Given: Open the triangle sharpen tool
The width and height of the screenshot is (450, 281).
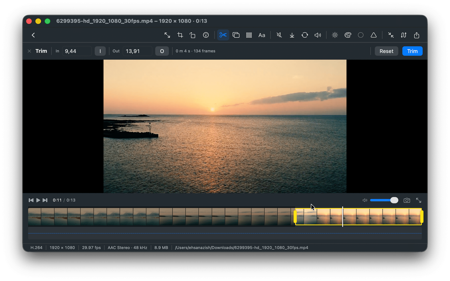Looking at the screenshot, I should click(373, 35).
